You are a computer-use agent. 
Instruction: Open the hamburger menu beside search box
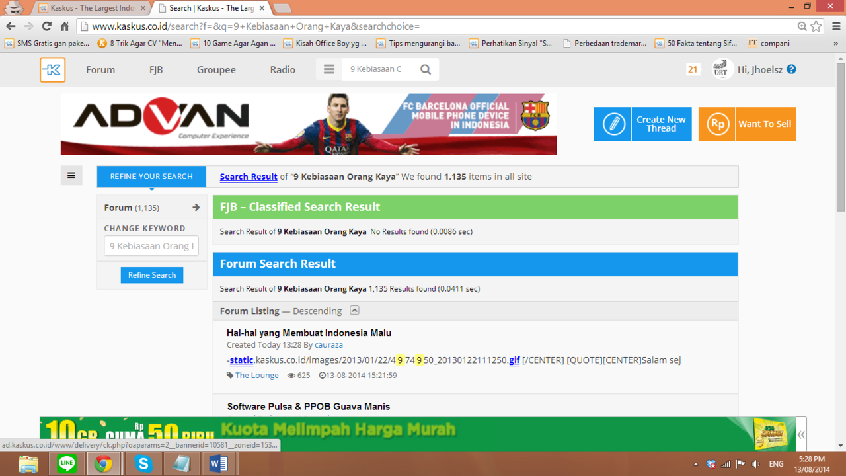point(328,69)
